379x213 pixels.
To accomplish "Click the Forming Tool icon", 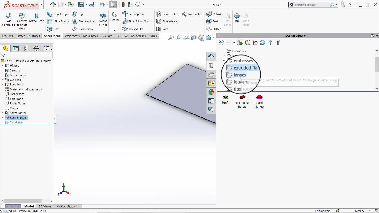I will coord(133,14).
